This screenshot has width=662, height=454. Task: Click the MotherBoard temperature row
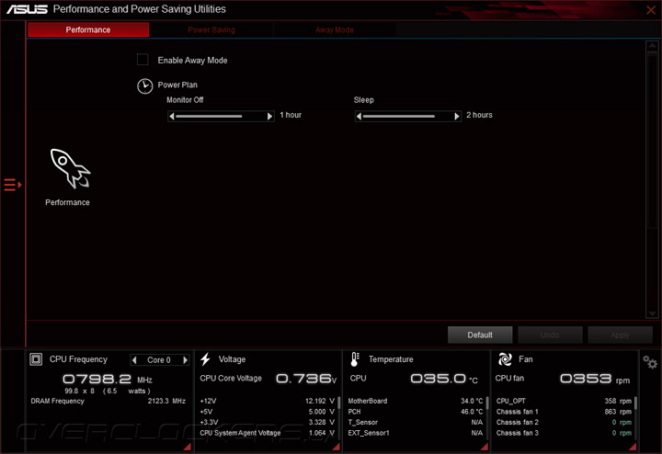tap(416, 401)
